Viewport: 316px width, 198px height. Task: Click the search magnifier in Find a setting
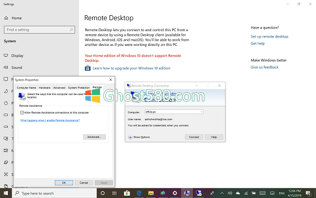pos(71,30)
